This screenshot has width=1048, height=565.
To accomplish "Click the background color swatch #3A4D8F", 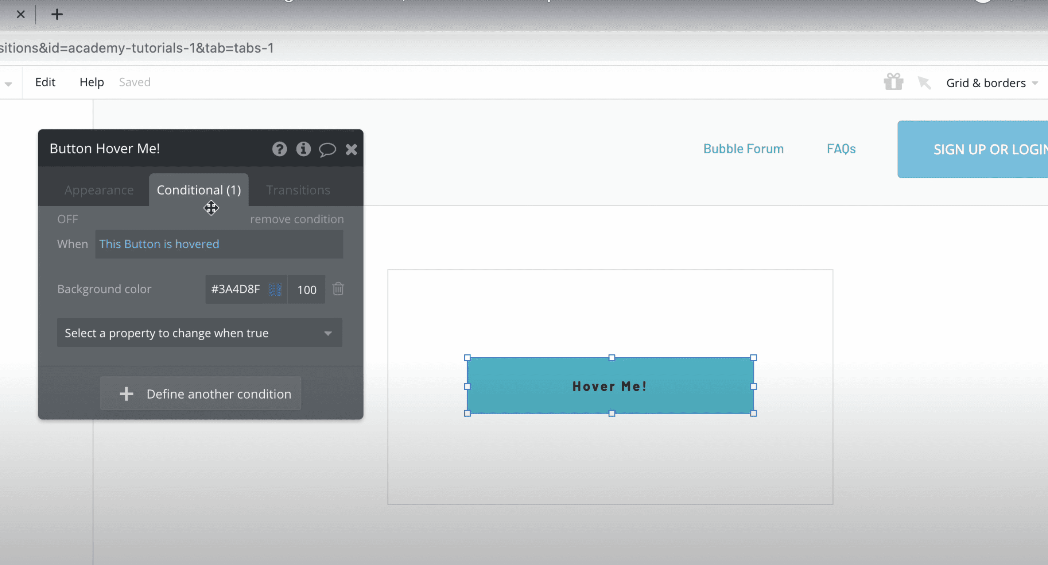I will coord(275,289).
